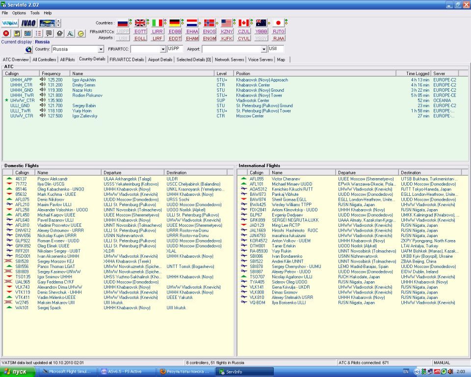Click the weather cloud toolbar icon
This screenshot has width=471, height=377.
(60, 33)
